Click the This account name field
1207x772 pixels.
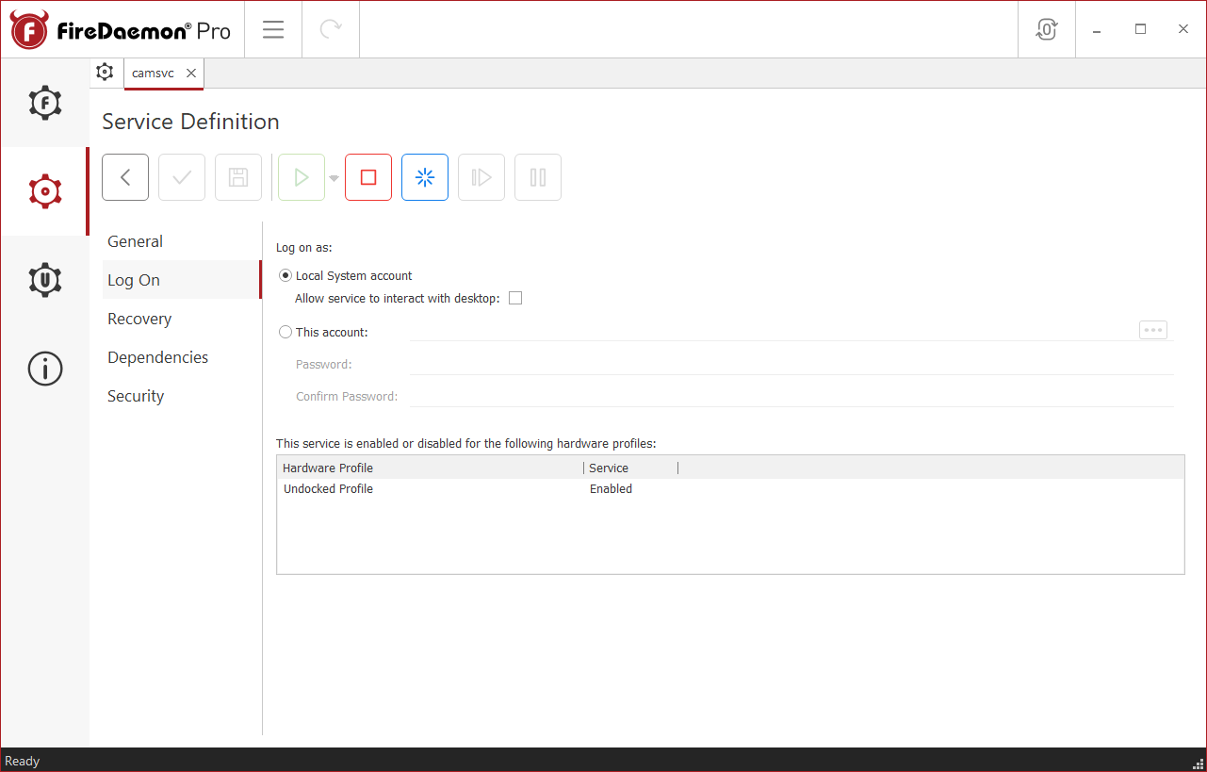tap(773, 331)
